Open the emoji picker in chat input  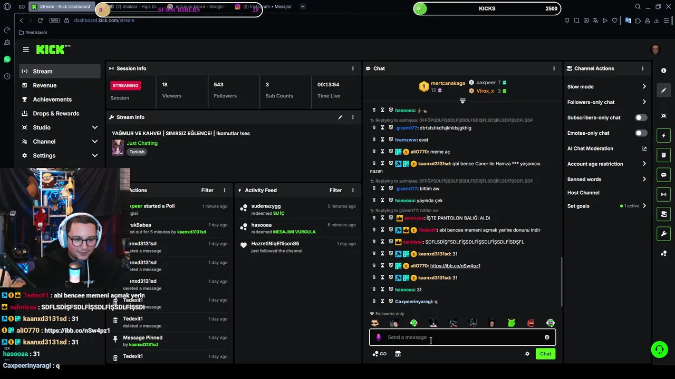[x=547, y=337]
